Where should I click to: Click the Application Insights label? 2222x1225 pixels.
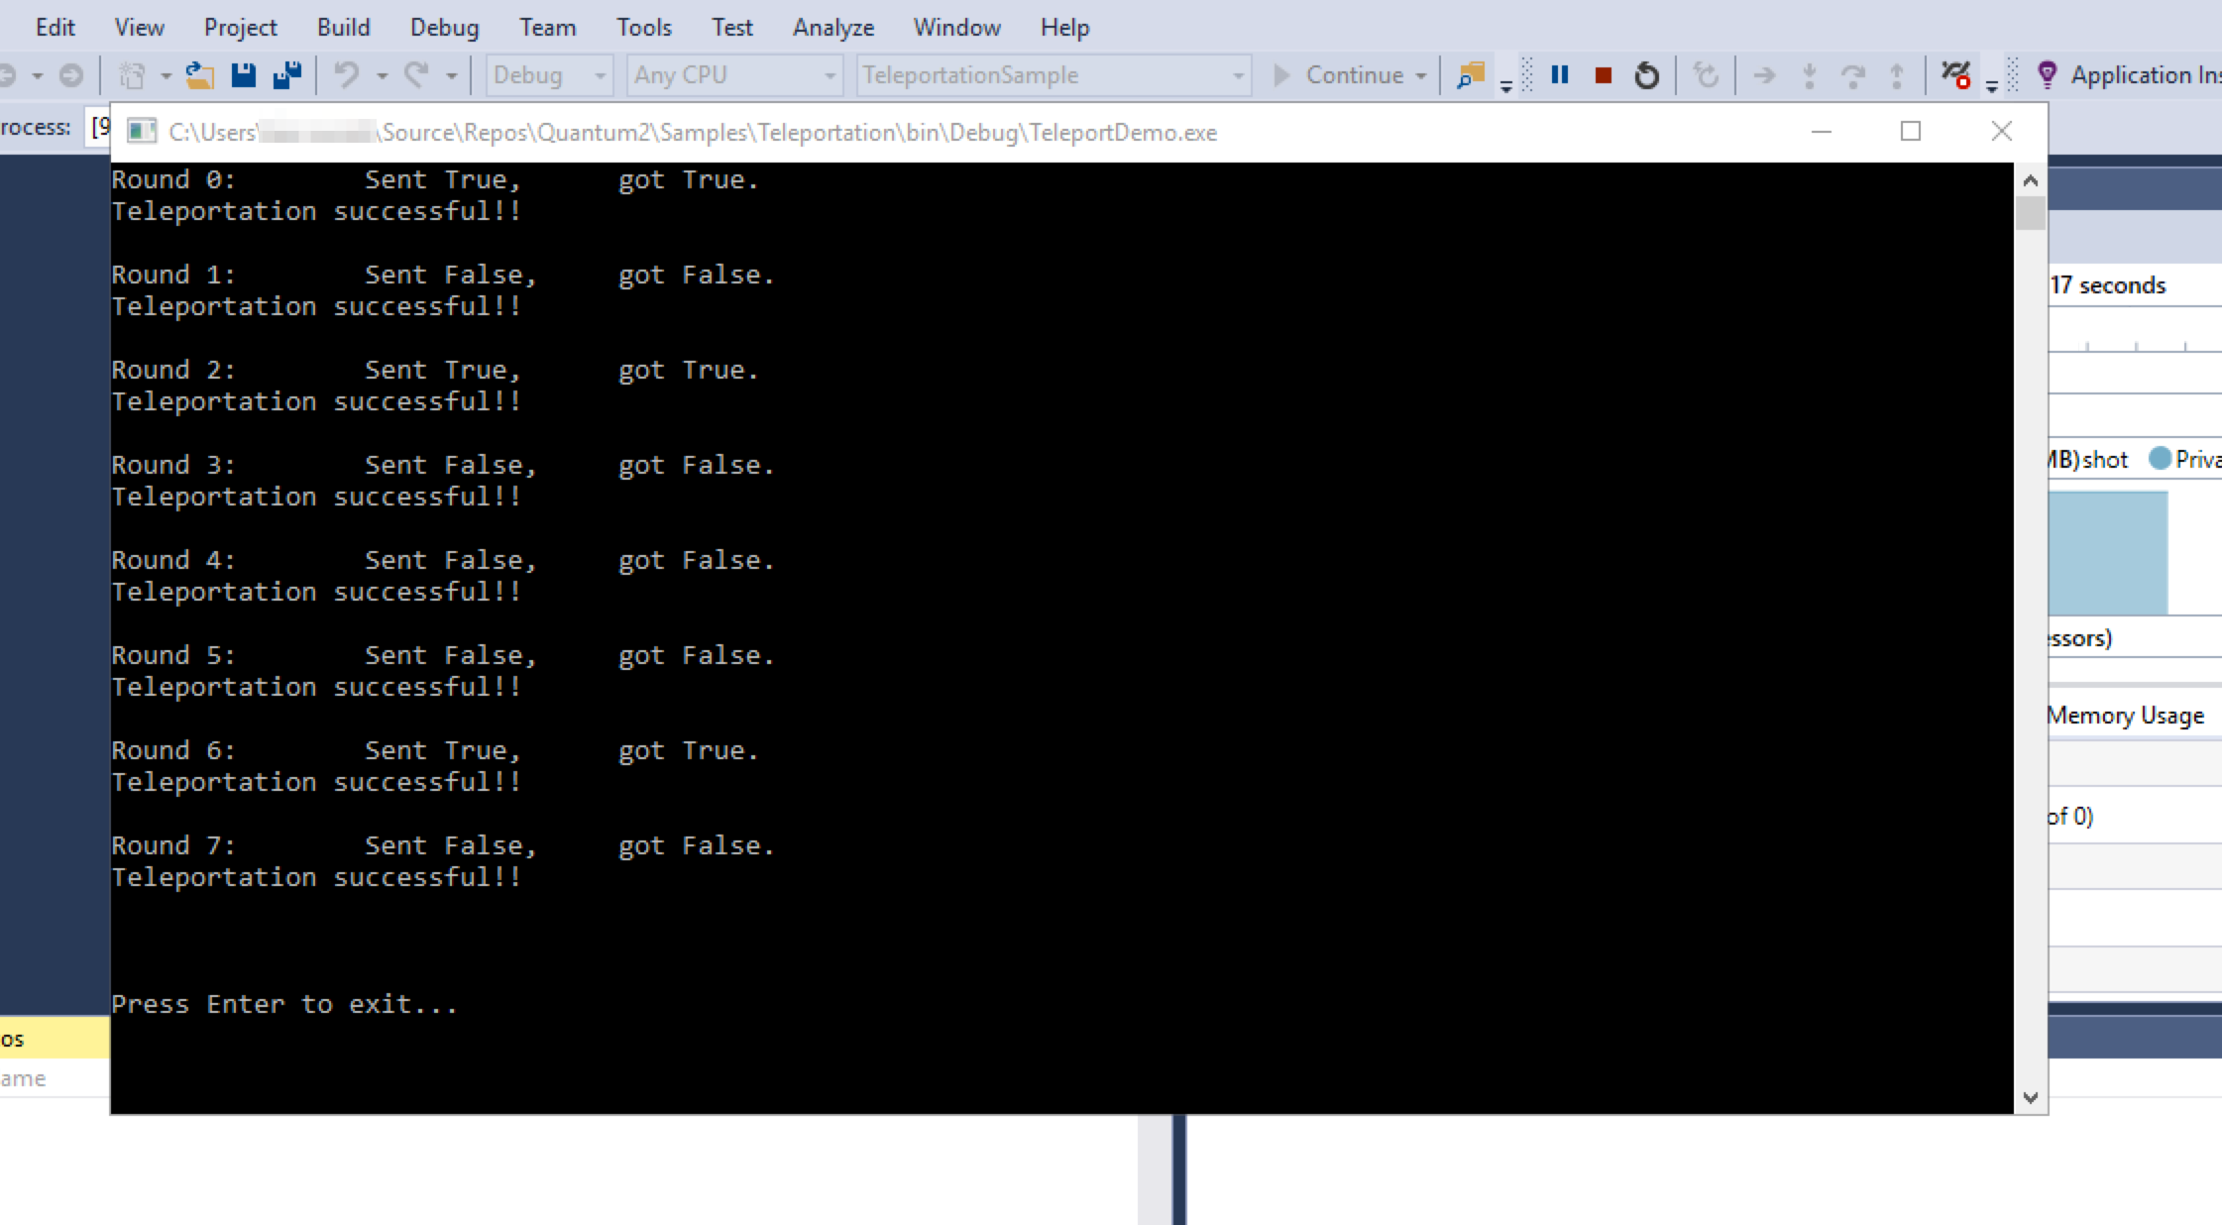(2146, 75)
